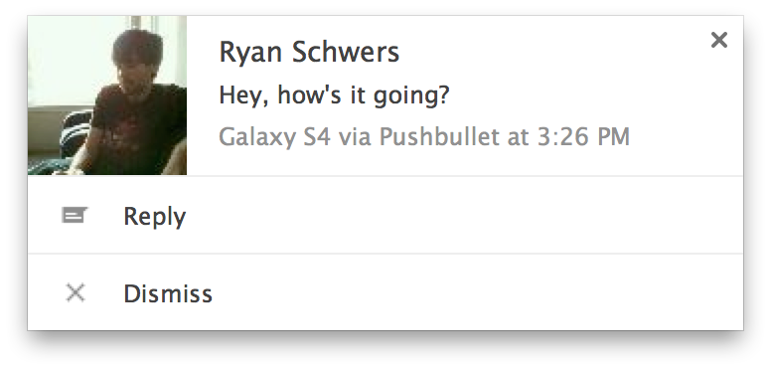The image size is (771, 370).
Task: Choose Reply to answer Ryan's message
Action: pos(385,215)
